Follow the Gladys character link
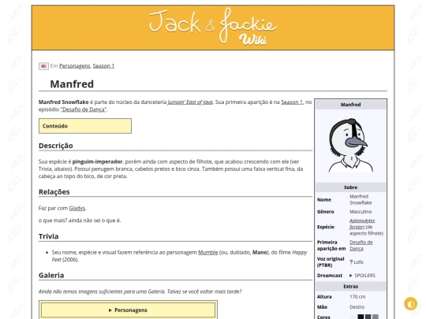The image size is (426, 319). pyautogui.click(x=77, y=208)
